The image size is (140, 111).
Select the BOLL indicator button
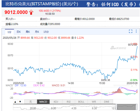coord(81,102)
